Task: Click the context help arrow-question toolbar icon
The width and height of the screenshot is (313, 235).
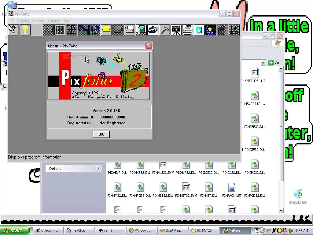Action: tap(13, 30)
